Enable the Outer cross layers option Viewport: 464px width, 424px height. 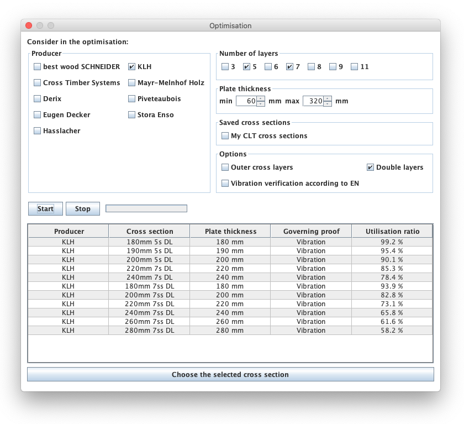(x=225, y=167)
